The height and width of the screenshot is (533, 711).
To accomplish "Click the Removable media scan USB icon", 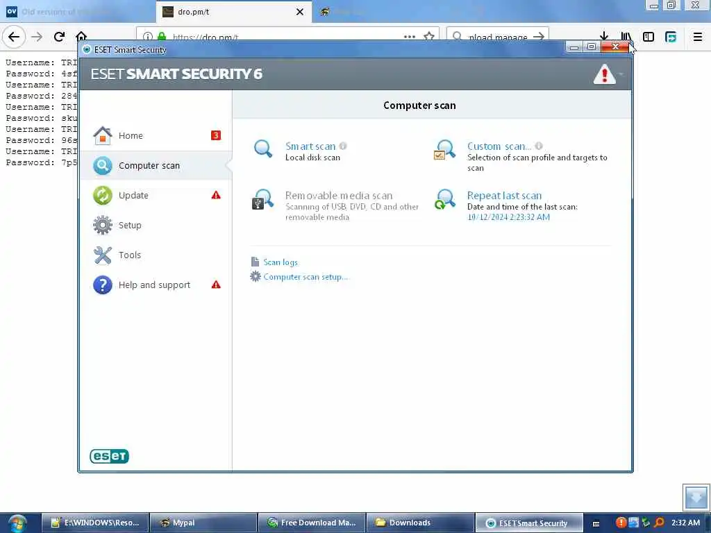I will [x=262, y=199].
